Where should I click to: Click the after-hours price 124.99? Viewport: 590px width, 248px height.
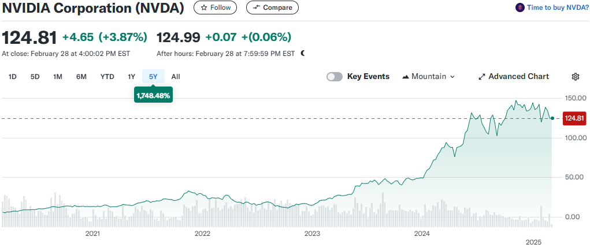pyautogui.click(x=179, y=37)
